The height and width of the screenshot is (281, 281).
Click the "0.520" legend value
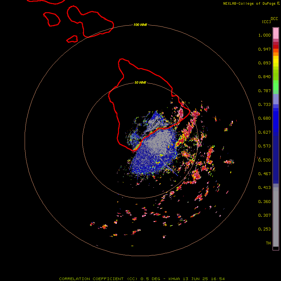(x=264, y=160)
